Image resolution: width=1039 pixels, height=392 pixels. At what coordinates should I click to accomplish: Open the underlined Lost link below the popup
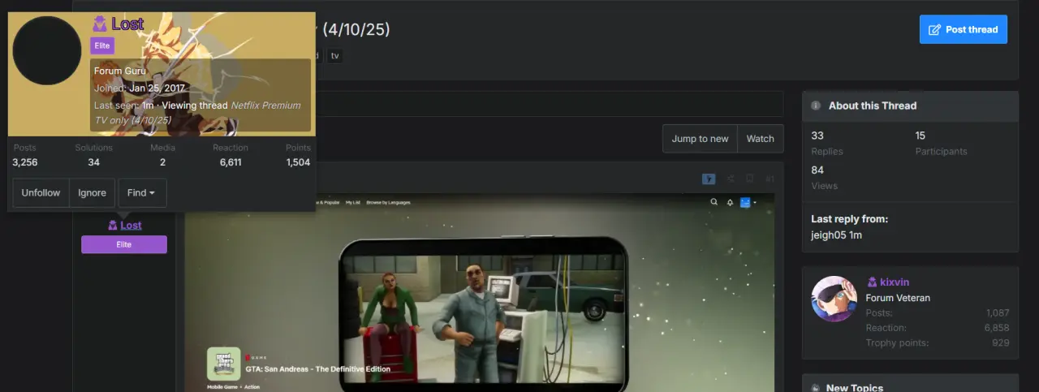(131, 226)
